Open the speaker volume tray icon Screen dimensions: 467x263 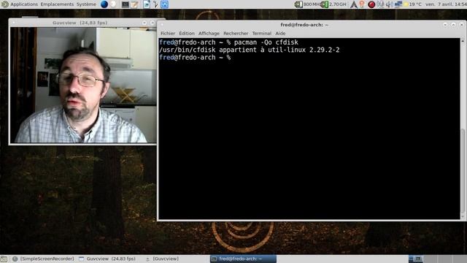click(x=389, y=4)
